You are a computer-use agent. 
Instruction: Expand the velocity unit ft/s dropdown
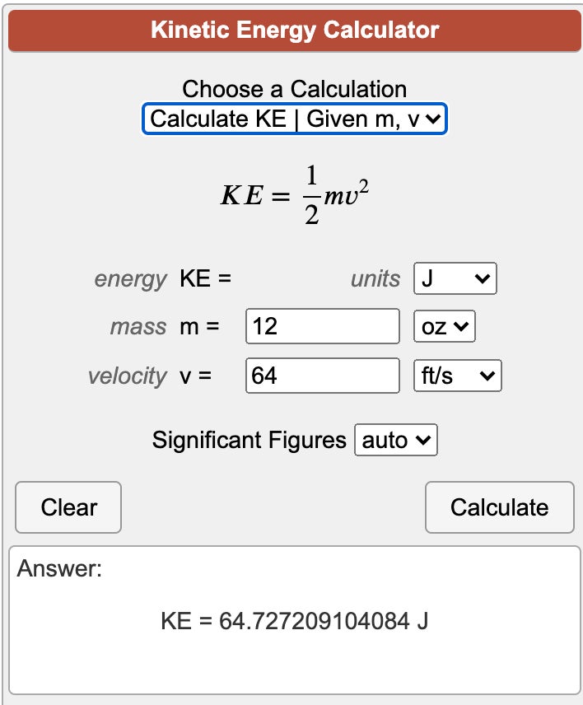point(456,376)
